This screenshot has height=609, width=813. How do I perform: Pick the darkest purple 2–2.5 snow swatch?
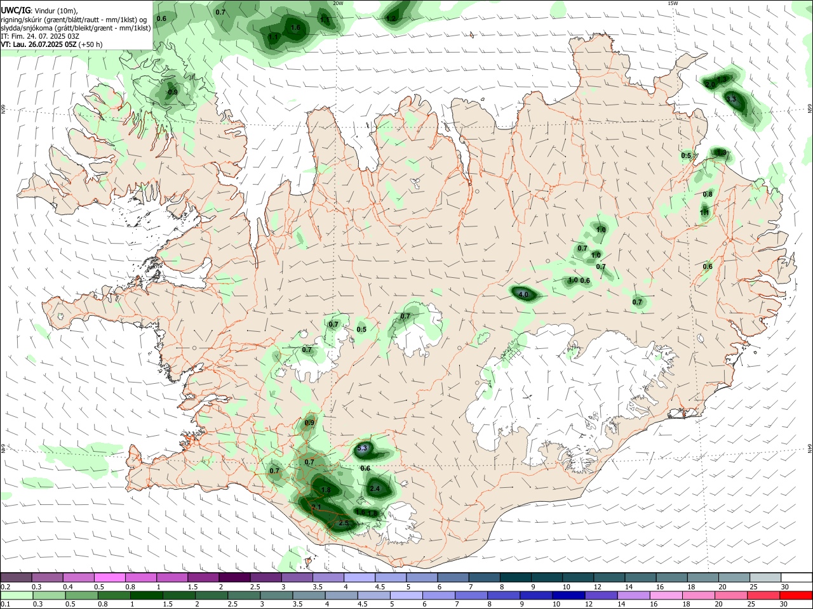pyautogui.click(x=236, y=577)
